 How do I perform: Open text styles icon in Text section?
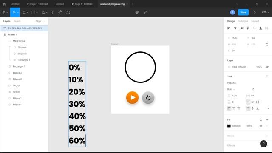267,76
